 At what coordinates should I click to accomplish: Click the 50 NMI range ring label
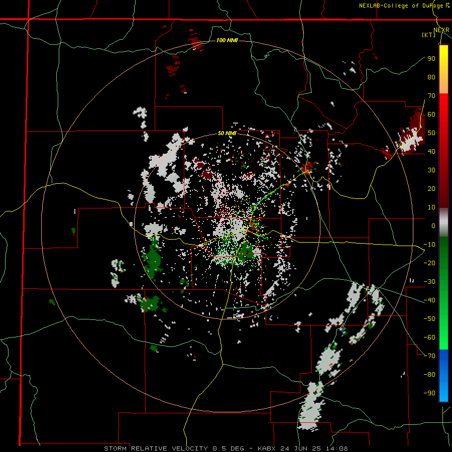click(x=227, y=133)
